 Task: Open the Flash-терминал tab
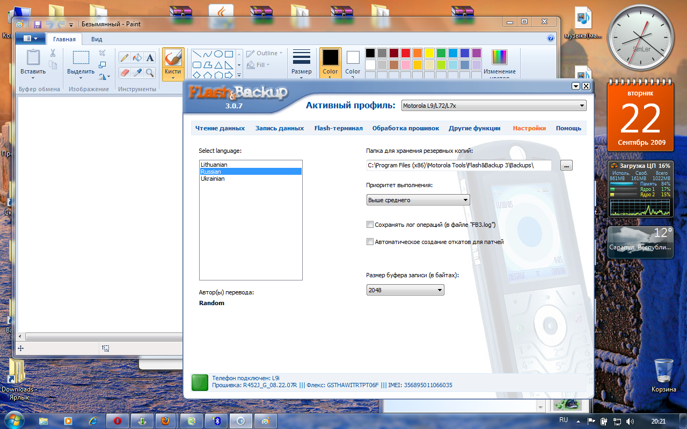coord(339,128)
